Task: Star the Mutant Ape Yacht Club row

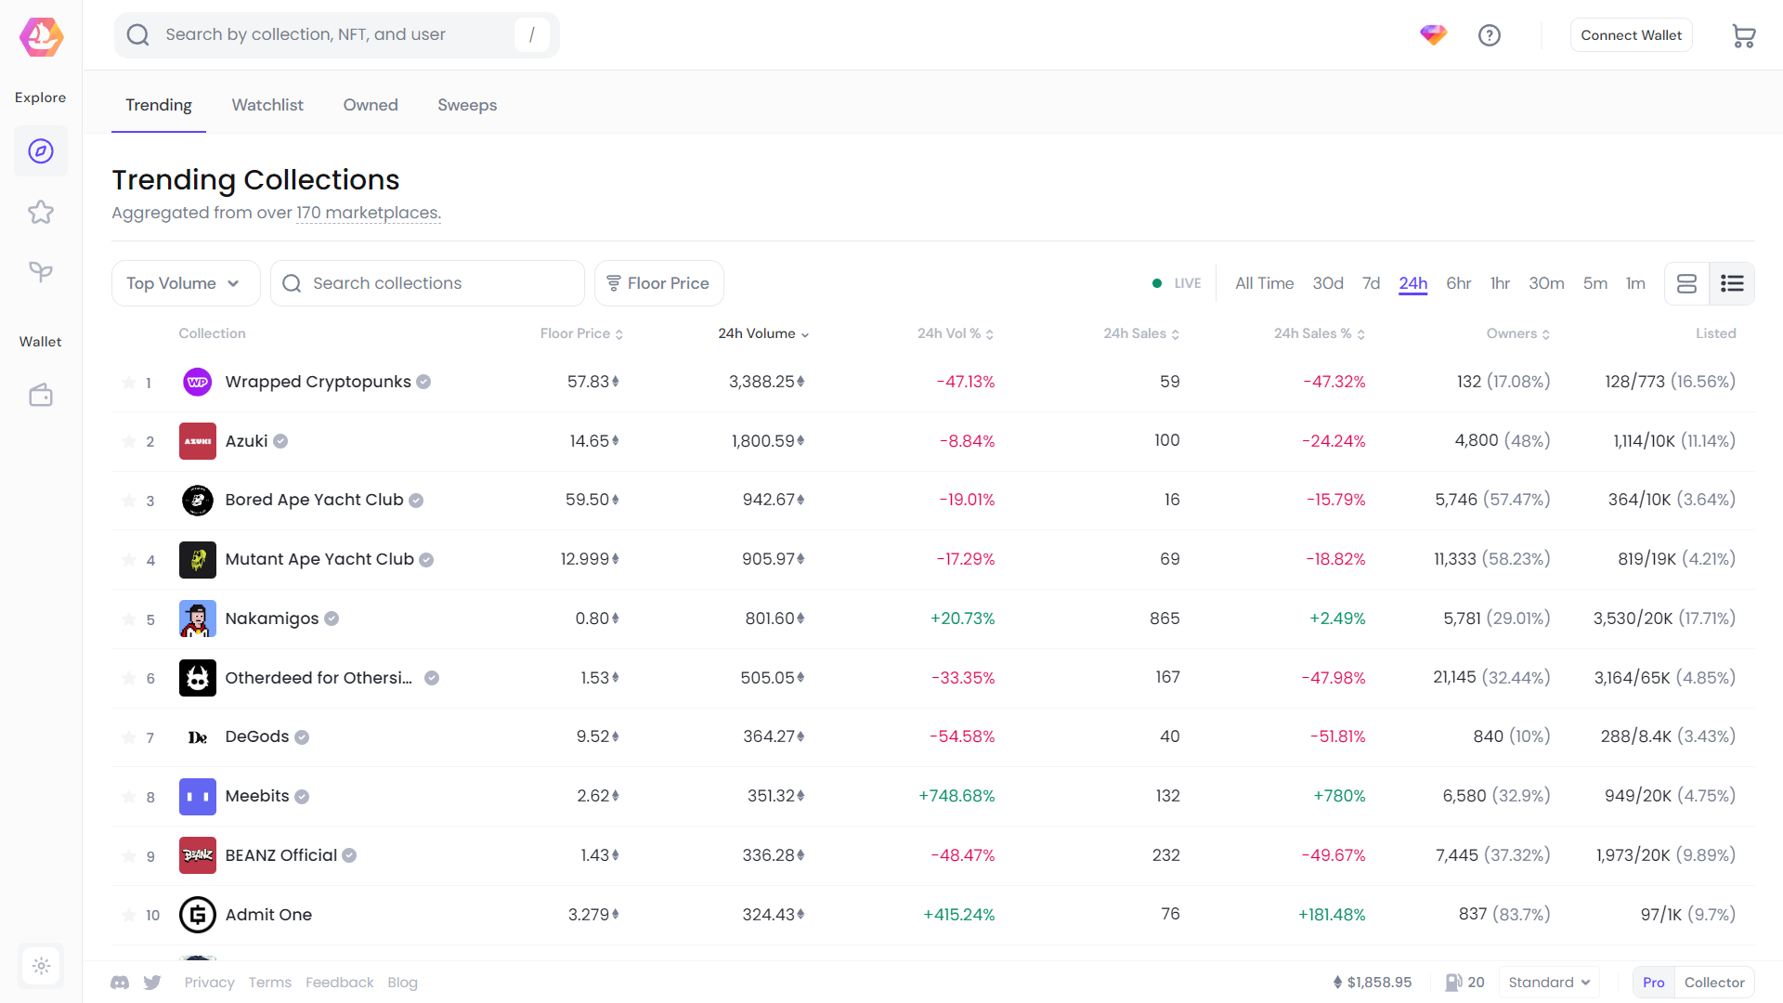Action: pyautogui.click(x=129, y=559)
